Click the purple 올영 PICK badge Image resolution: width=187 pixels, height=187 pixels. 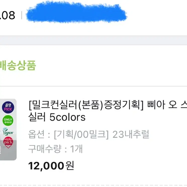click(8, 107)
